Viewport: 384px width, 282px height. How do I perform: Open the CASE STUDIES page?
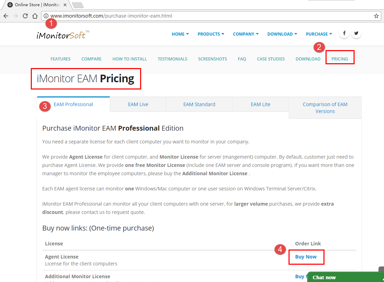pyautogui.click(x=271, y=59)
